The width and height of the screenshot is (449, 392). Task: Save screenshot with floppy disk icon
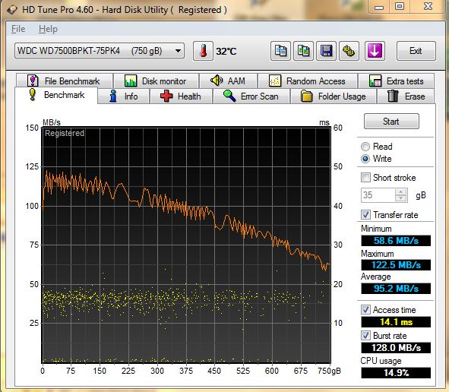click(x=326, y=51)
